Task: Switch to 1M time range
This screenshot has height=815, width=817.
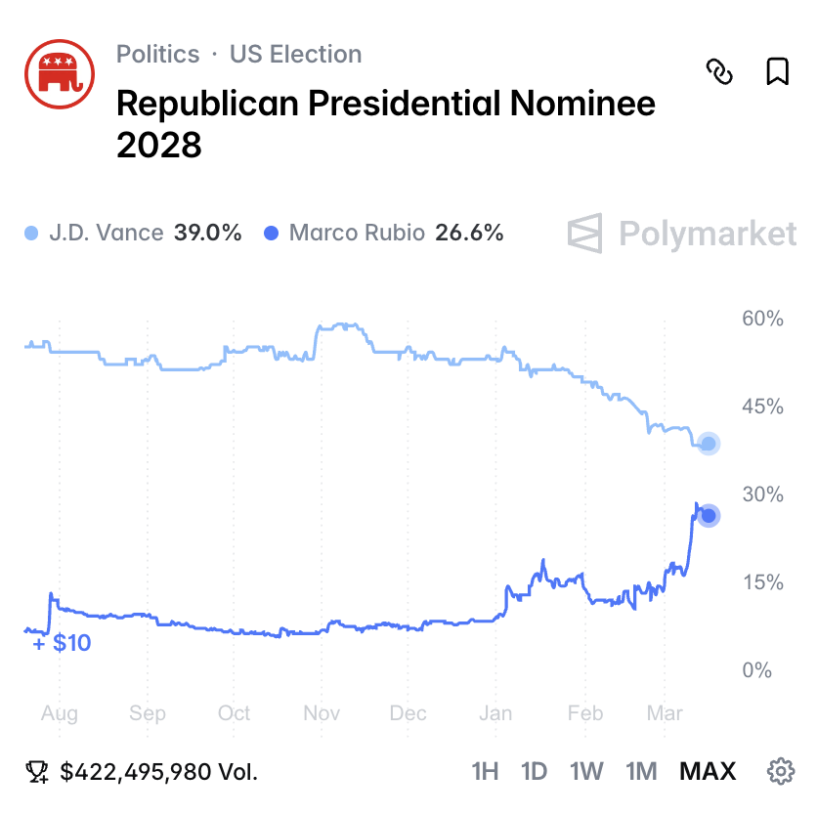Action: (641, 772)
